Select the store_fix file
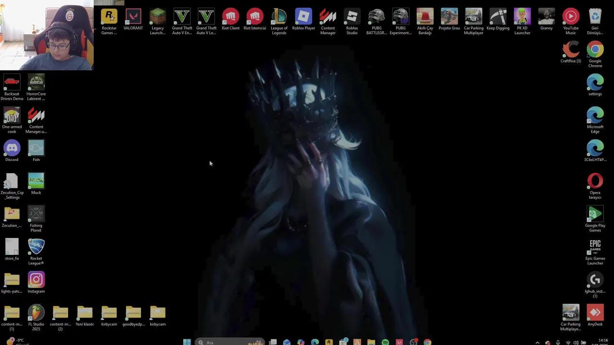 click(x=12, y=249)
